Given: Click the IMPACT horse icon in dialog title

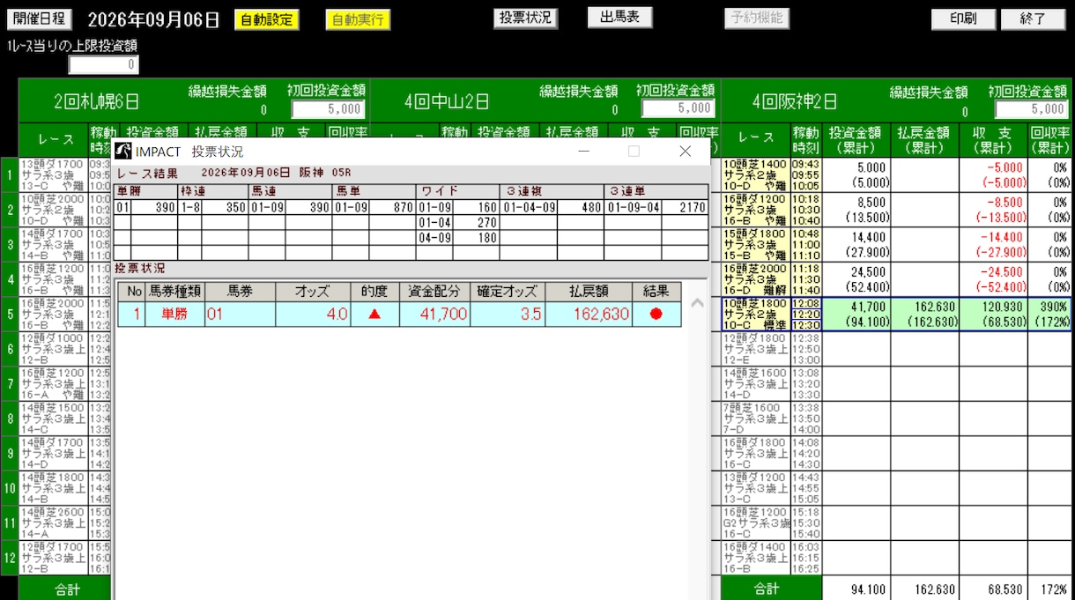Looking at the screenshot, I should tap(123, 152).
